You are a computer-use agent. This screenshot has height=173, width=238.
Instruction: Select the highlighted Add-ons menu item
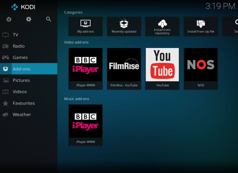tap(29, 69)
